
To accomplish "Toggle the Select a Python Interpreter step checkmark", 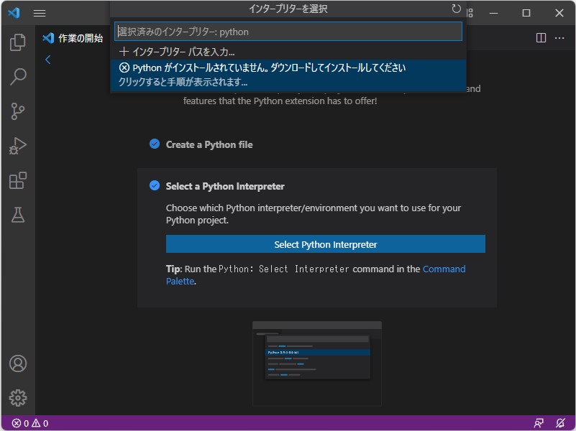I will point(154,185).
